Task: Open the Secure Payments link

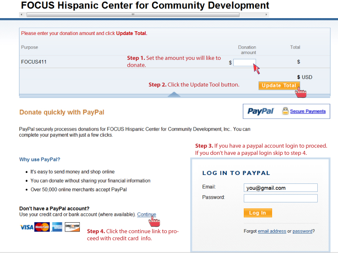Action: 308,111
